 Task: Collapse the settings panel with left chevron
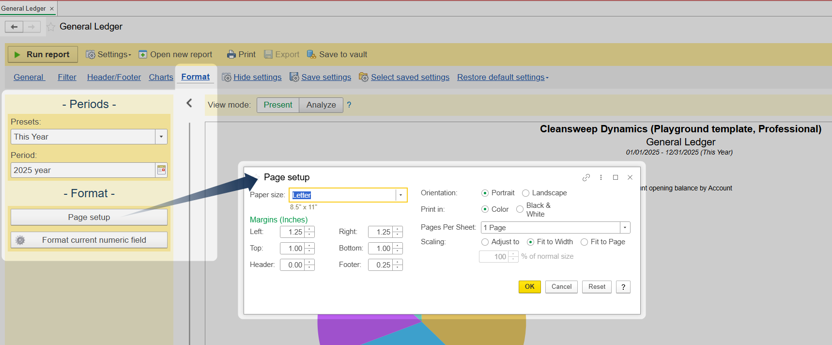pos(189,103)
